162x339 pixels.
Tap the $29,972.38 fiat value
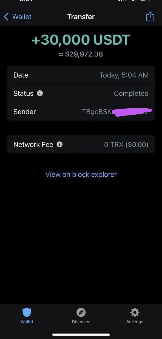pyautogui.click(x=81, y=54)
